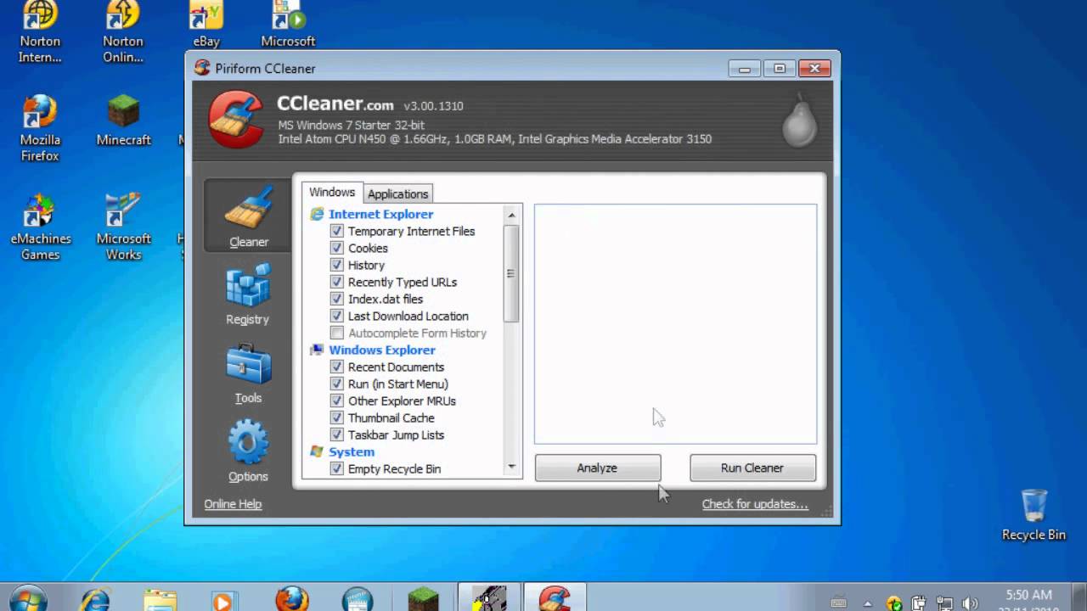Open the Norton Online desktop shortcut
This screenshot has width=1087, height=611.
pyautogui.click(x=123, y=32)
